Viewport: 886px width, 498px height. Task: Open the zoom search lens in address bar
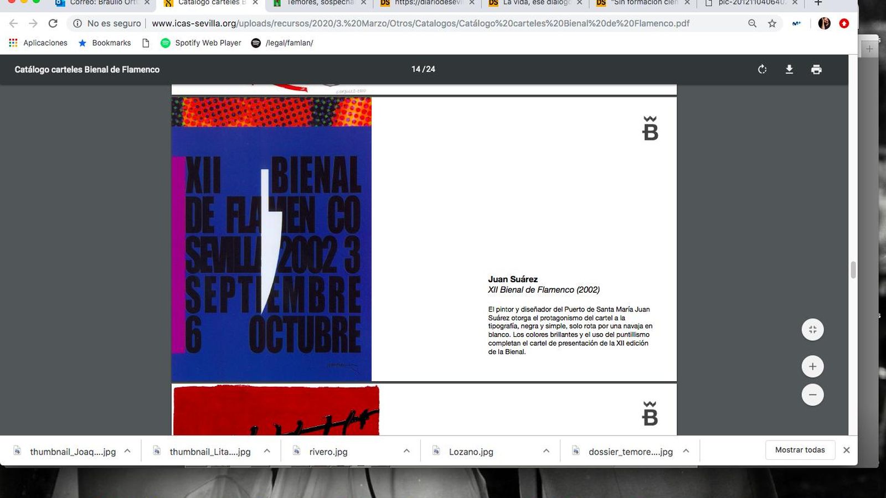(752, 23)
